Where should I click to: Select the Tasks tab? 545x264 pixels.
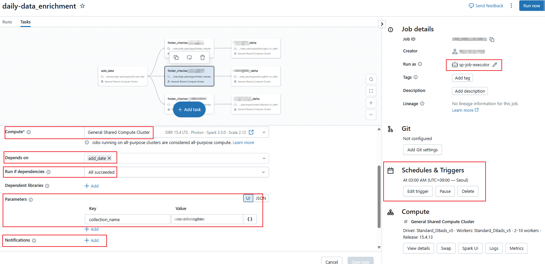click(x=25, y=22)
